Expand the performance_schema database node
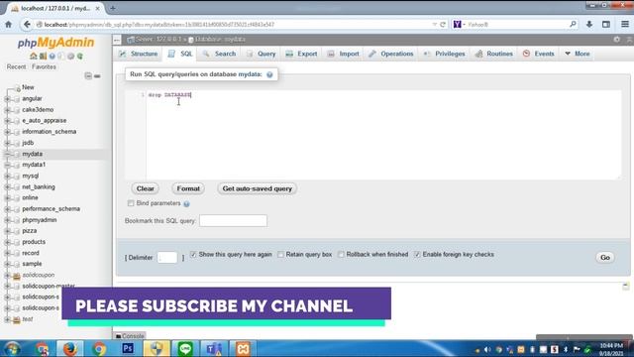634x357 pixels. (7, 209)
